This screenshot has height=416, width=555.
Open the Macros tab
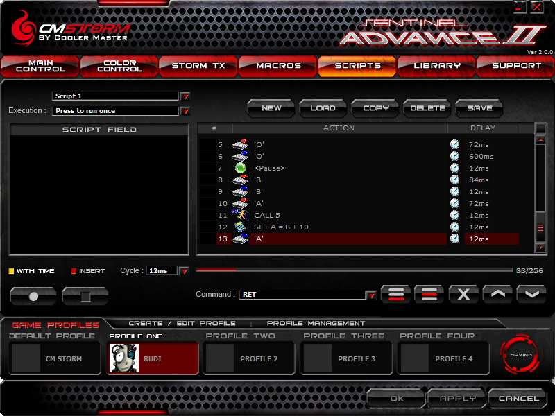(278, 66)
